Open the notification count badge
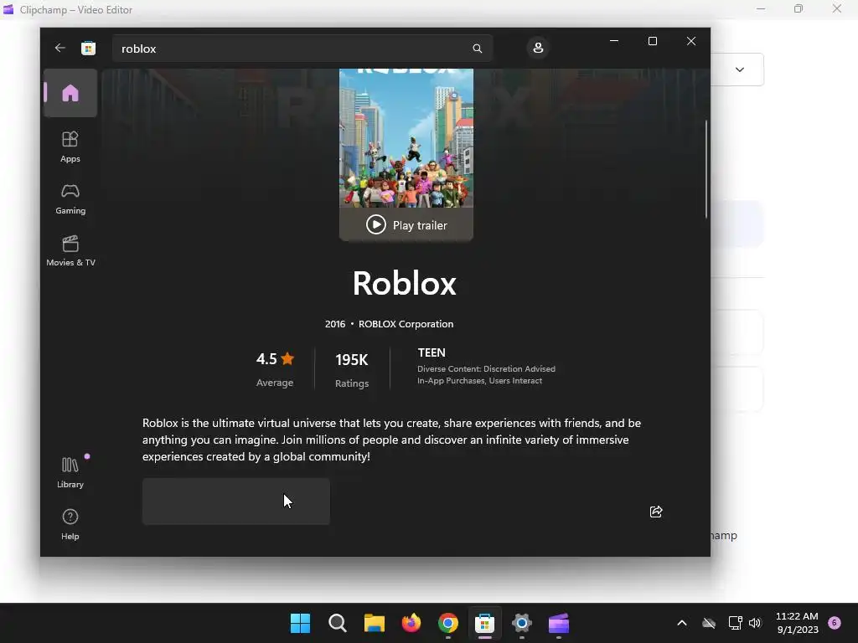 coord(835,623)
